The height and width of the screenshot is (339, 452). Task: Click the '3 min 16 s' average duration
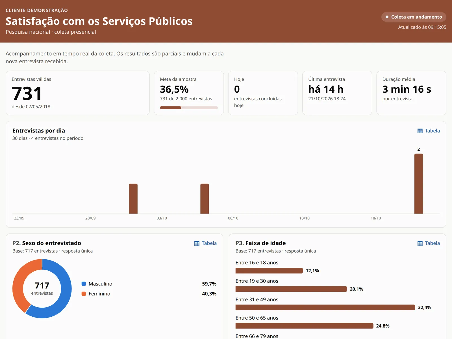click(x=407, y=89)
